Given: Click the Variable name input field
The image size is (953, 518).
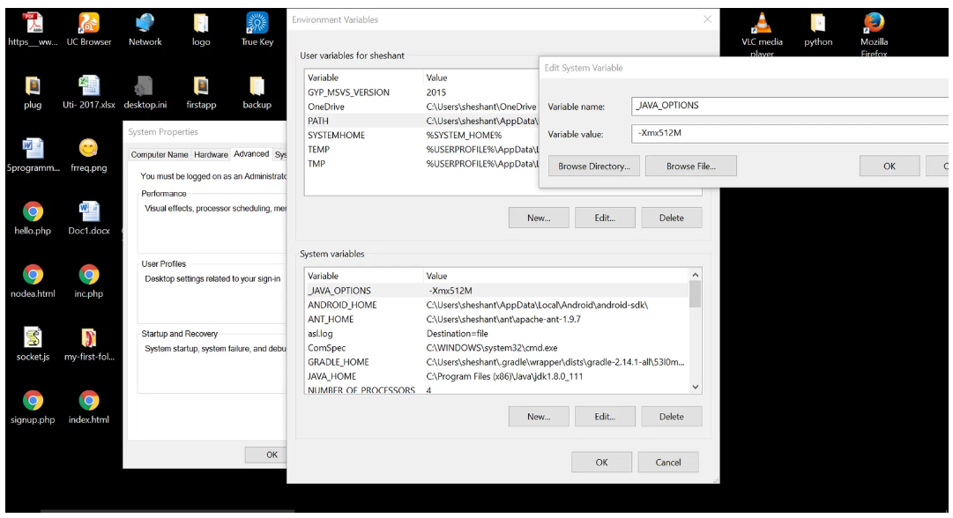Looking at the screenshot, I should [x=791, y=106].
